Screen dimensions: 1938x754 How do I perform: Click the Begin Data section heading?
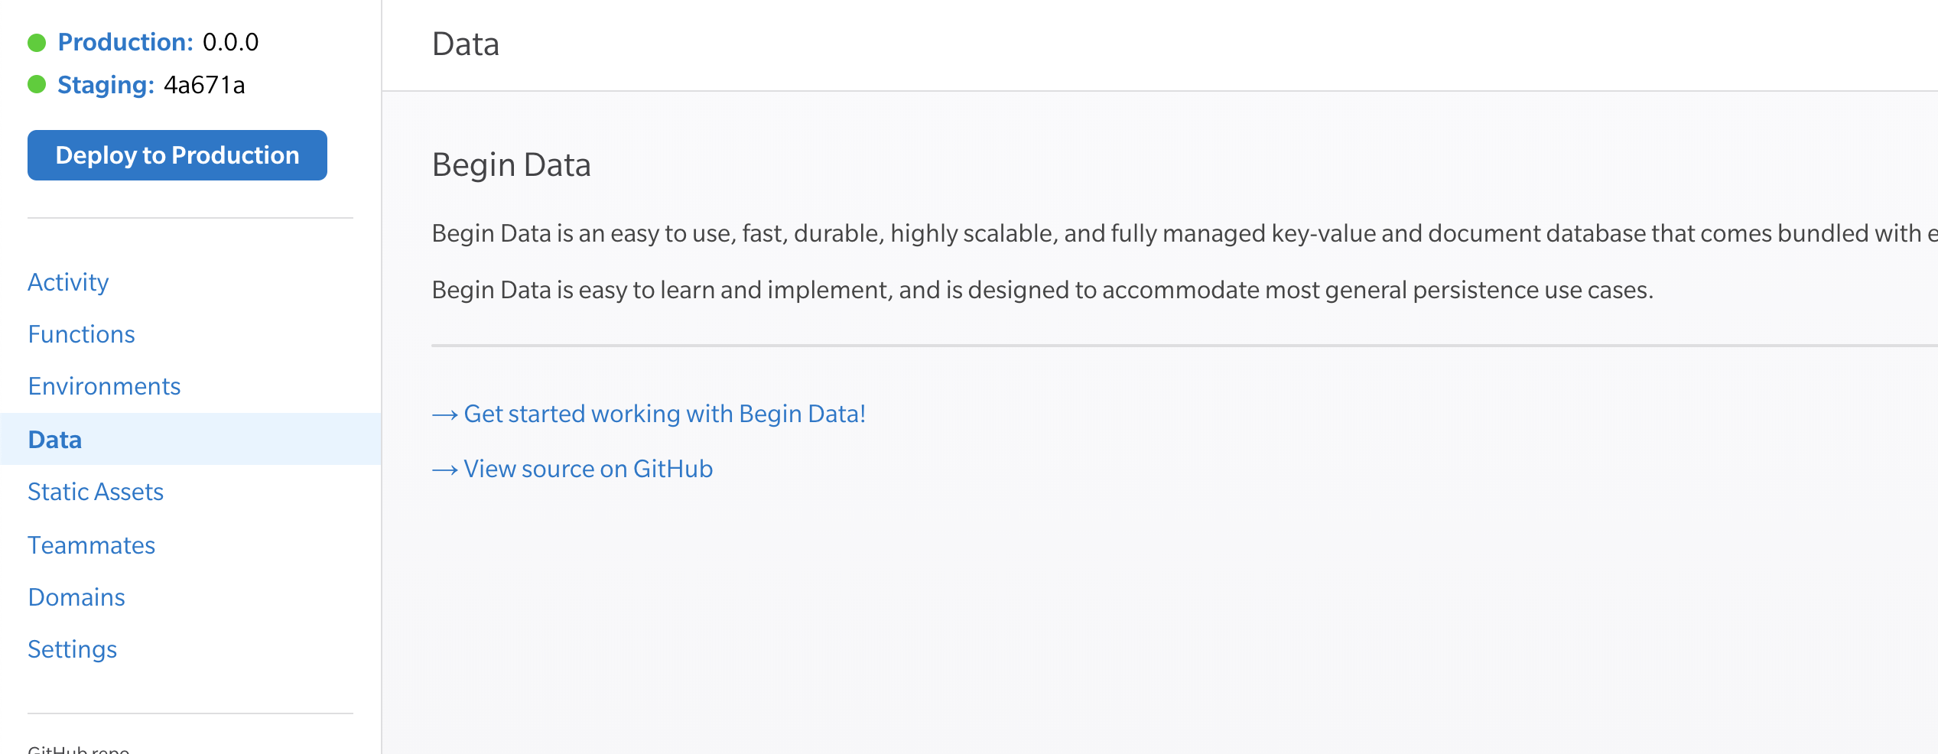(511, 165)
